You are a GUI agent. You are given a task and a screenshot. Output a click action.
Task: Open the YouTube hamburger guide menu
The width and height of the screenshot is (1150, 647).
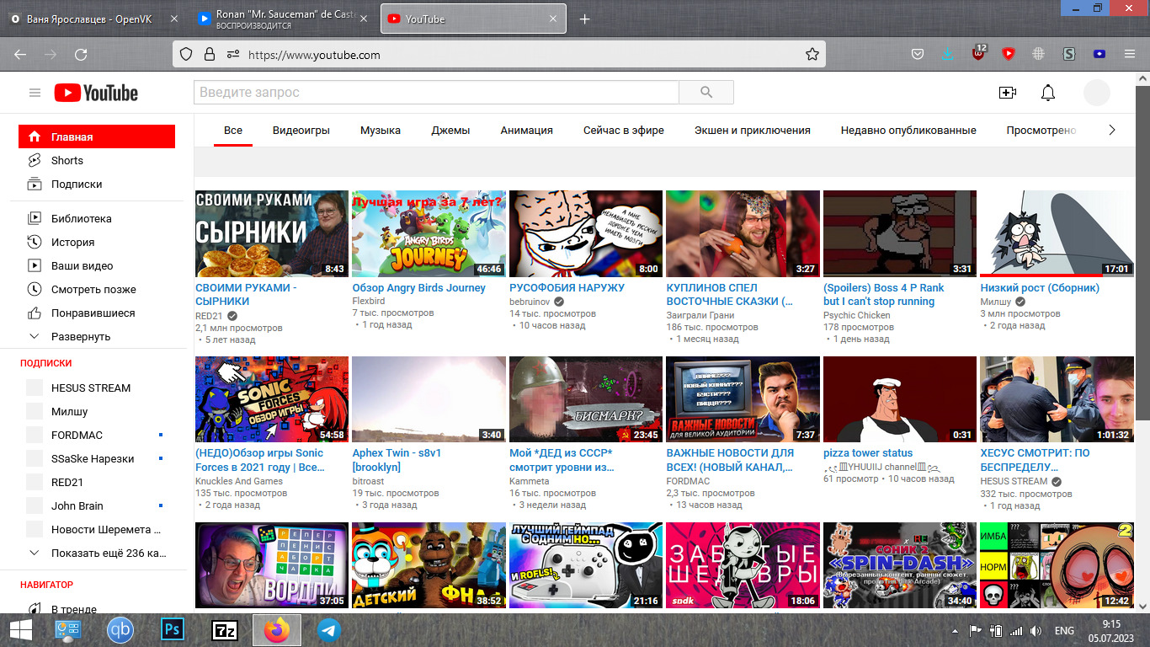(35, 93)
